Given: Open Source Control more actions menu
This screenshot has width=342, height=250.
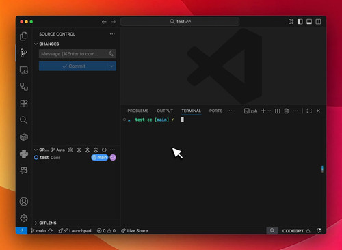Looking at the screenshot, I should point(112,34).
